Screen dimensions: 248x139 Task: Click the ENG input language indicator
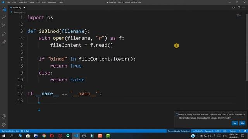tap(225, 136)
